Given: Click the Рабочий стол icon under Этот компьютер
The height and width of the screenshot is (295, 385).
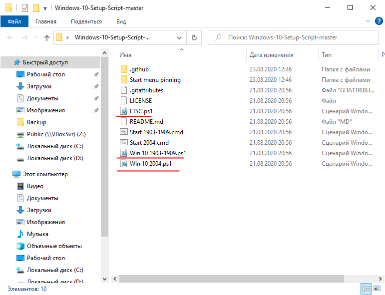Looking at the screenshot, I should pyautogui.click(x=20, y=258).
